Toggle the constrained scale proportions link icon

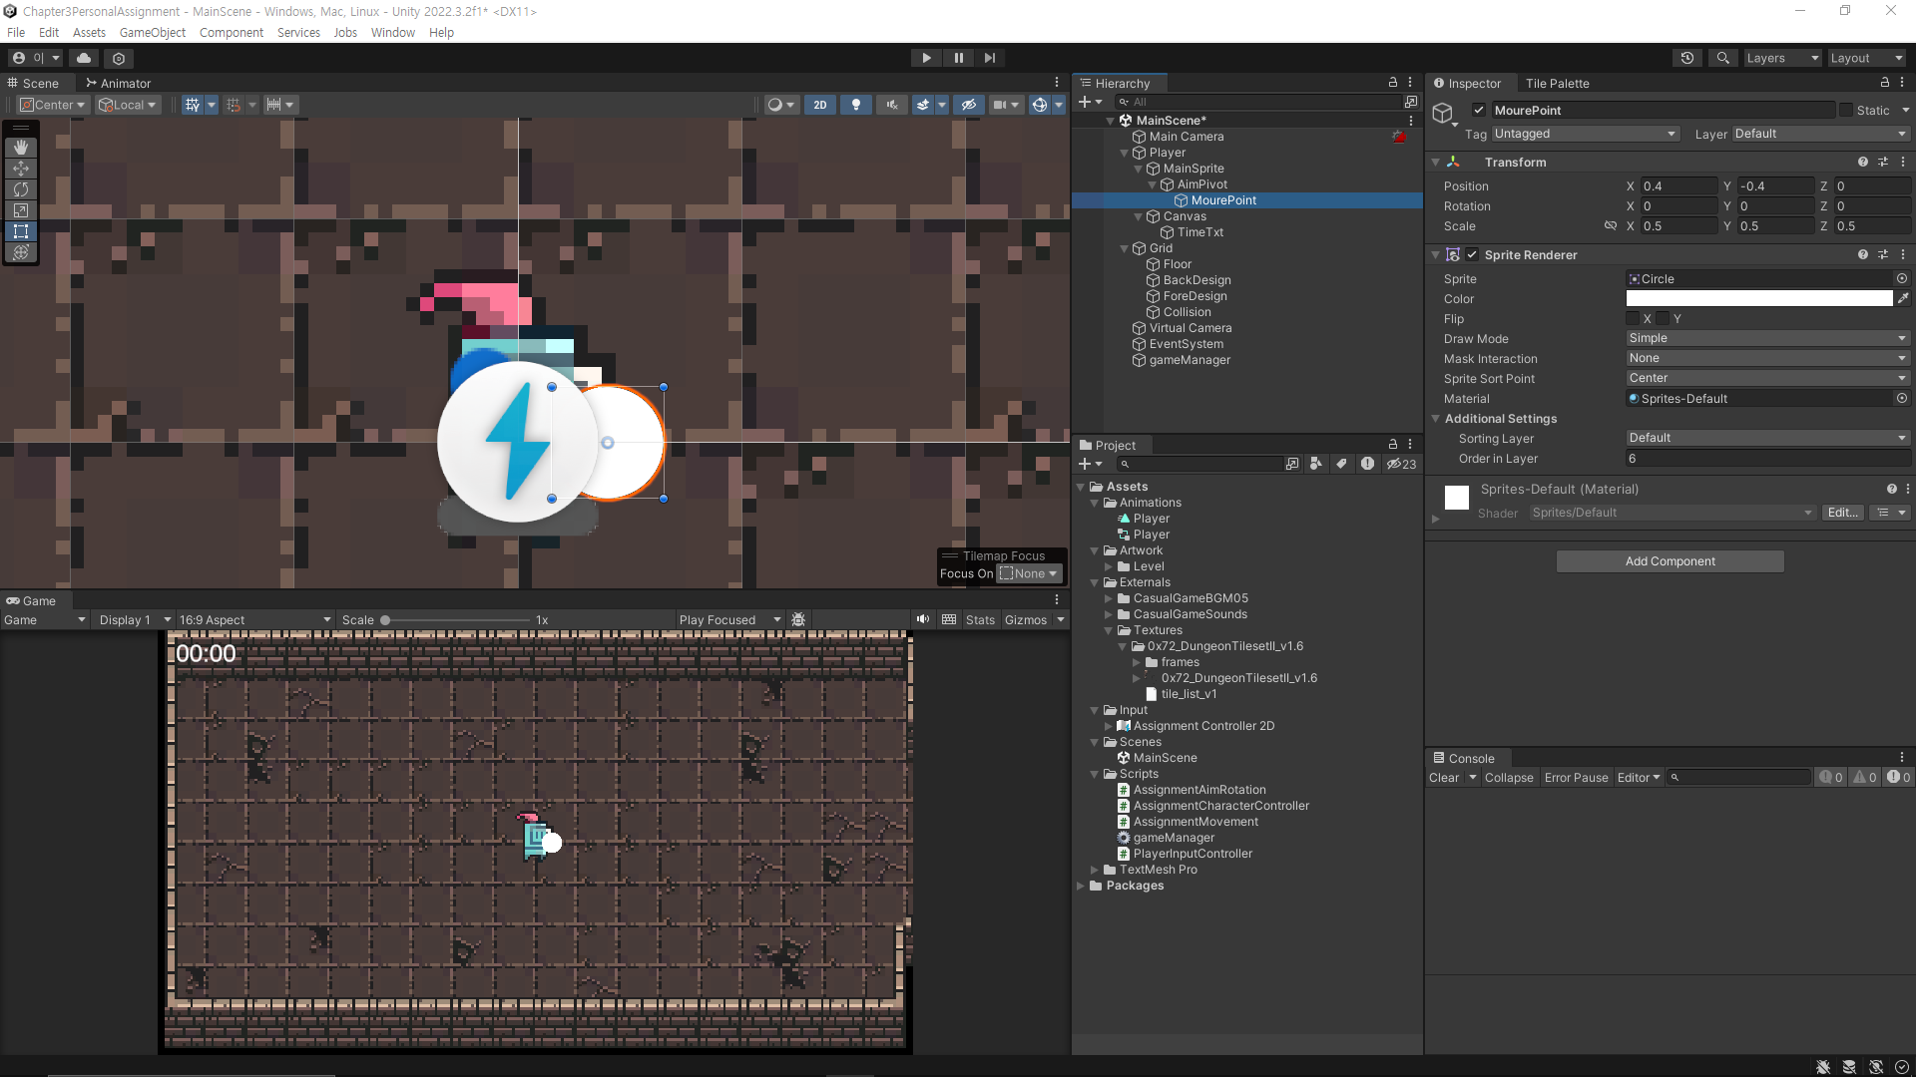coord(1610,226)
